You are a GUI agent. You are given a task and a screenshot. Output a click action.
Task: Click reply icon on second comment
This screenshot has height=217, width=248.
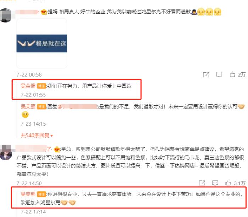[215, 183]
